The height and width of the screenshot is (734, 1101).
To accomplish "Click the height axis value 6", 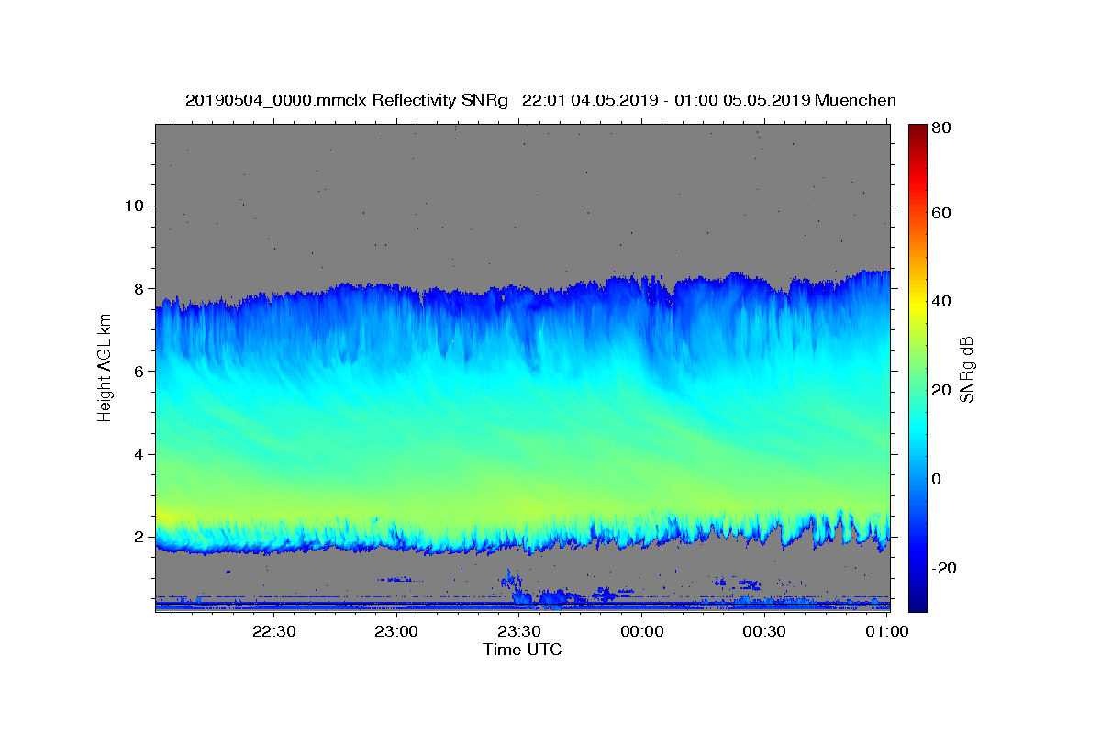I will tap(138, 371).
